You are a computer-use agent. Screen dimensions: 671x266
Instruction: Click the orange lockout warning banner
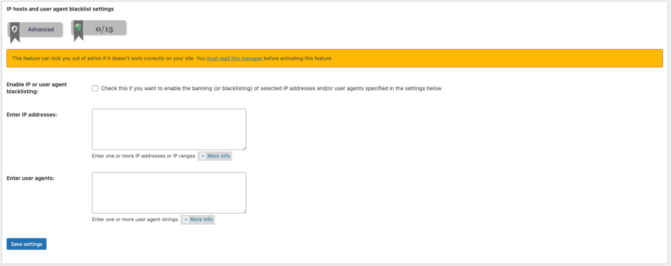point(335,58)
